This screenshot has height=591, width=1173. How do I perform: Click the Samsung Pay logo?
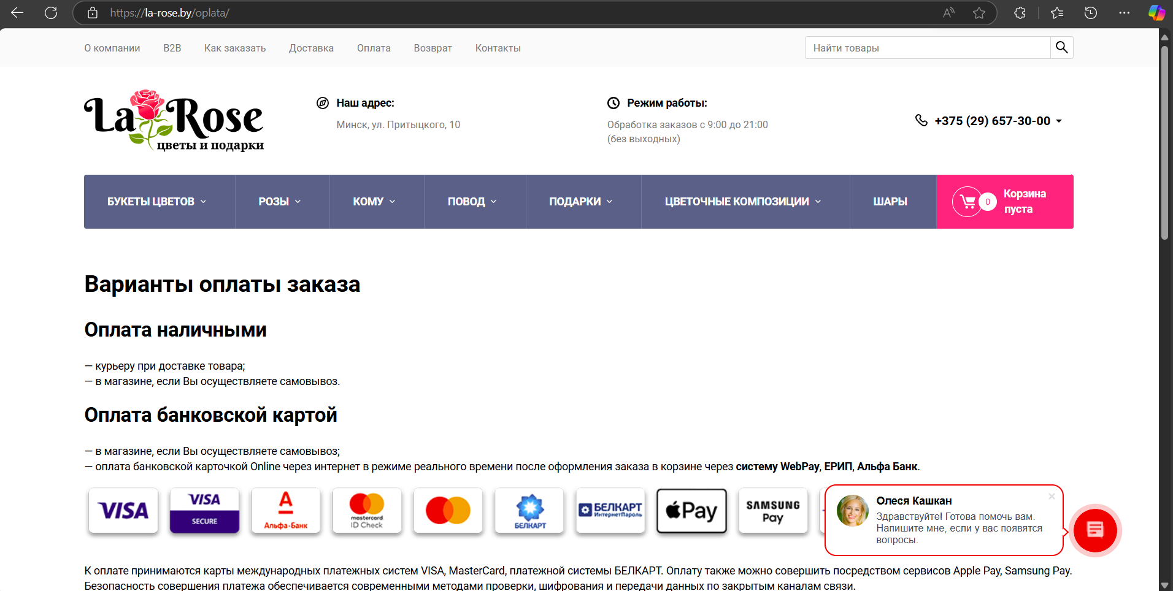772,510
